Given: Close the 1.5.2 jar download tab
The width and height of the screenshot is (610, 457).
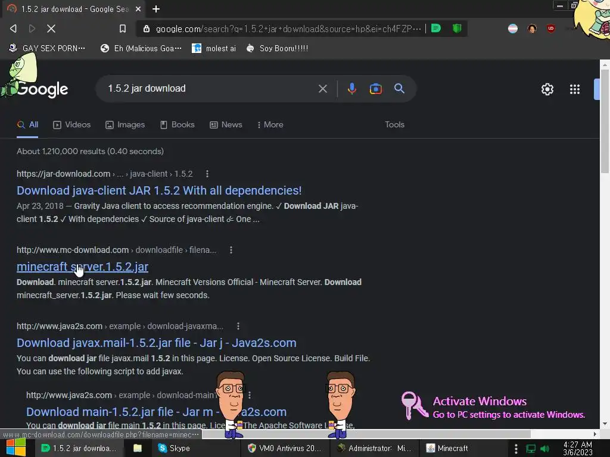Looking at the screenshot, I should (x=138, y=8).
